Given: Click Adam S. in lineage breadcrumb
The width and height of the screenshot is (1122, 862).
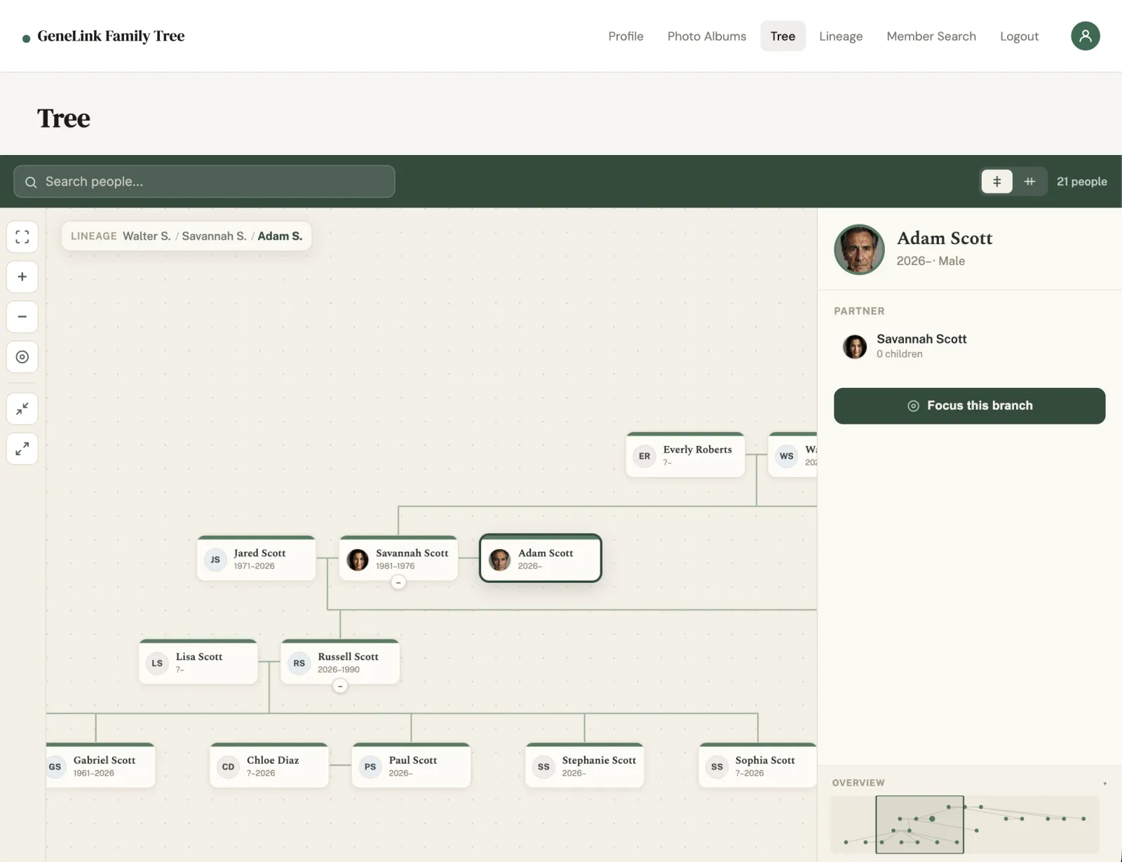Looking at the screenshot, I should [280, 236].
